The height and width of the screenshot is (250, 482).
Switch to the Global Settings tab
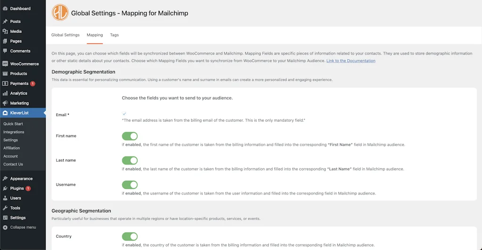65,35
